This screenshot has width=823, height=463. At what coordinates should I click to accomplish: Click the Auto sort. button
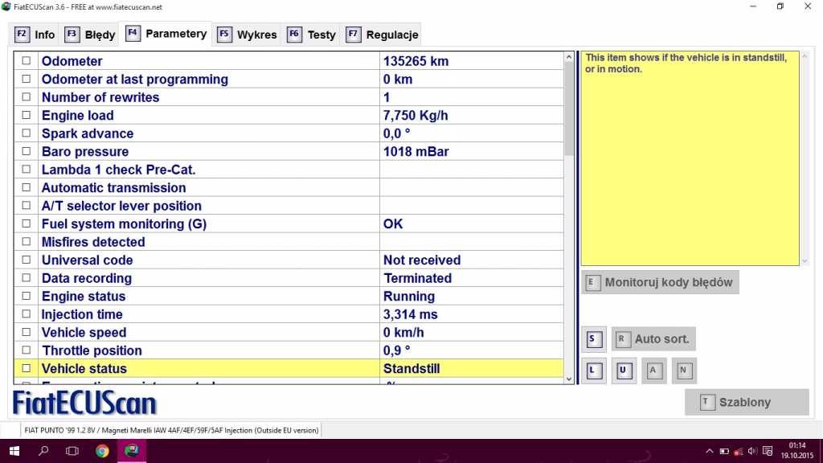[x=653, y=339]
